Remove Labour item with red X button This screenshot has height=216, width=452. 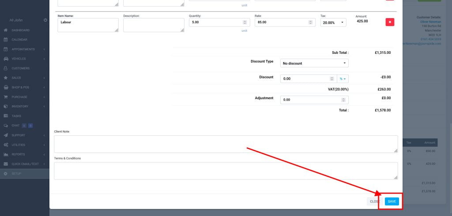pyautogui.click(x=390, y=22)
